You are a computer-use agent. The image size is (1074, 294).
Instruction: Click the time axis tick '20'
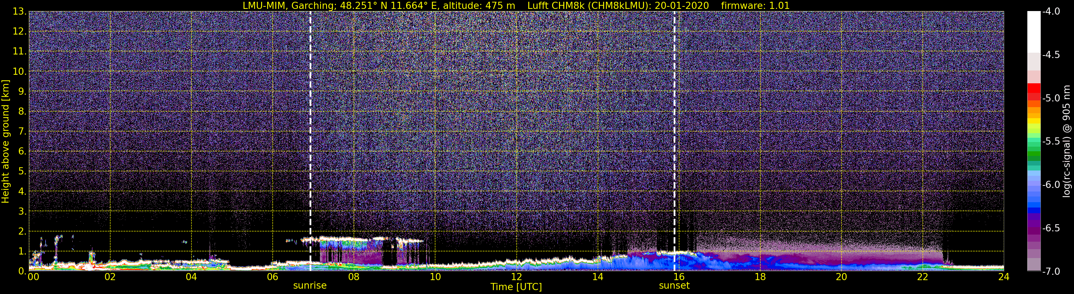(x=841, y=277)
